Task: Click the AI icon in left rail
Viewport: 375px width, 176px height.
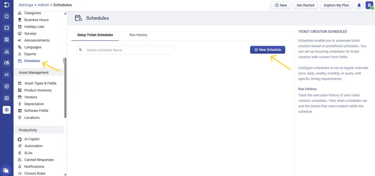Action: click(x=7, y=74)
